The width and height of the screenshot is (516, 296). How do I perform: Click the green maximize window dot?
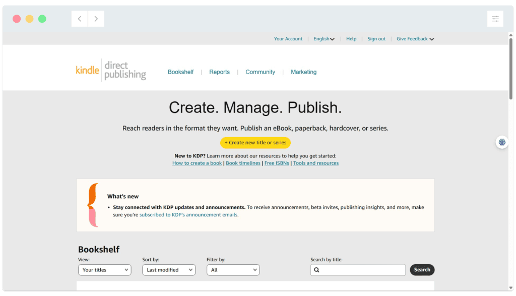42,19
